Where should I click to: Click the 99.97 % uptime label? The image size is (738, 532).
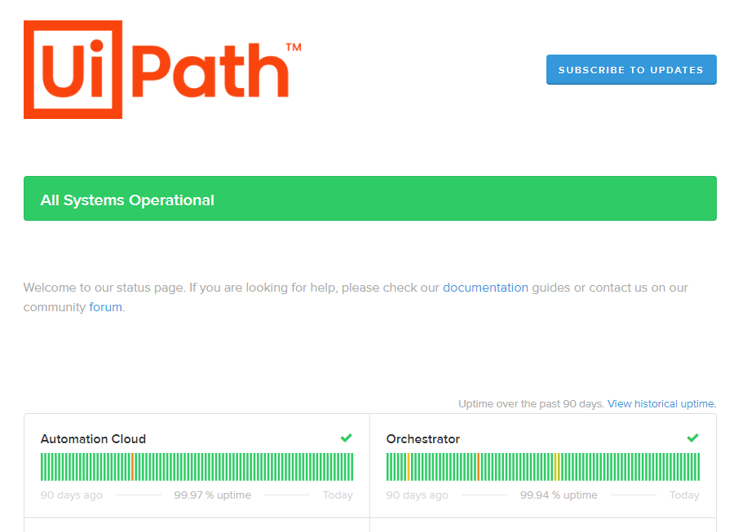point(213,495)
